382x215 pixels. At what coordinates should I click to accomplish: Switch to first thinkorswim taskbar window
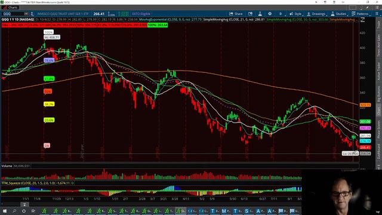pos(44,211)
